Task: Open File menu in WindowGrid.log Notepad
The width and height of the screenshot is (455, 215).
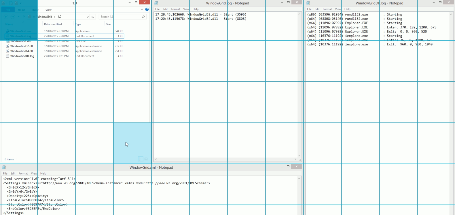Action: 158,9
